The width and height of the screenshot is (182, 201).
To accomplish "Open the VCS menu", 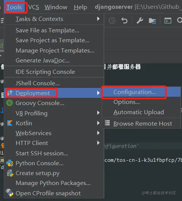I will (34, 7).
